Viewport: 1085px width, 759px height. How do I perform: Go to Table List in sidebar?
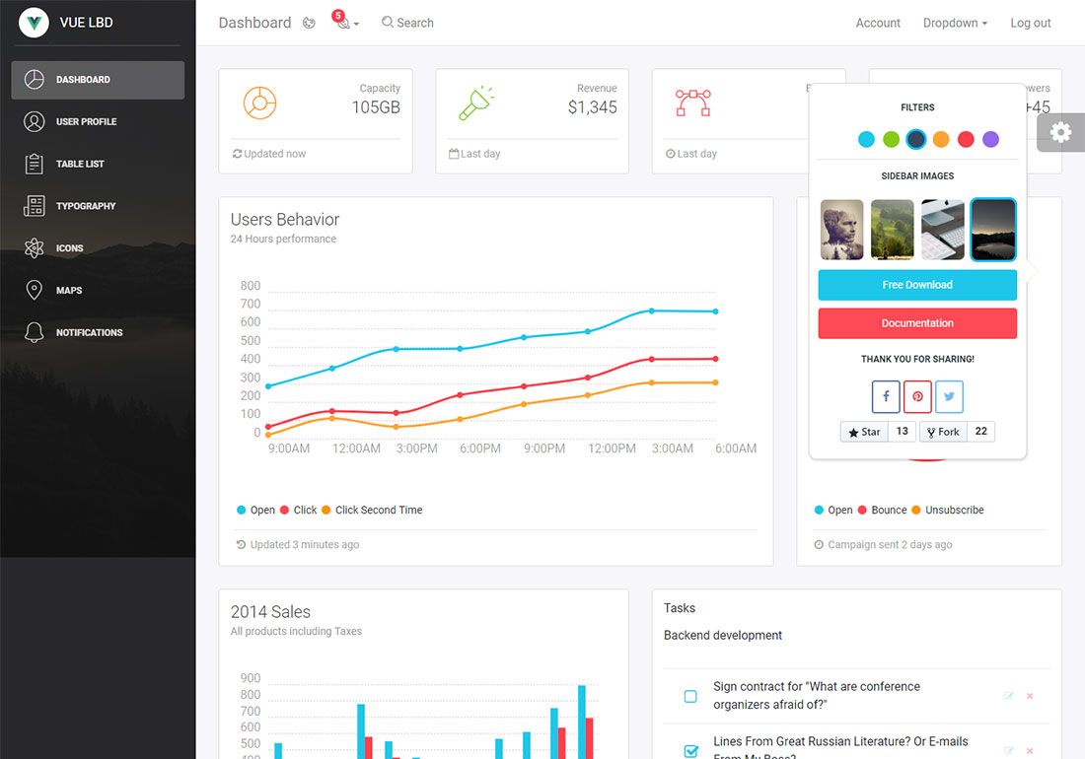(x=80, y=164)
